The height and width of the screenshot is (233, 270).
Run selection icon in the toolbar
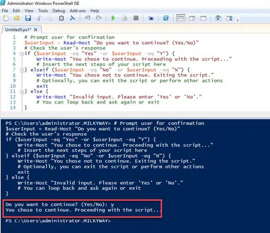[124, 18]
